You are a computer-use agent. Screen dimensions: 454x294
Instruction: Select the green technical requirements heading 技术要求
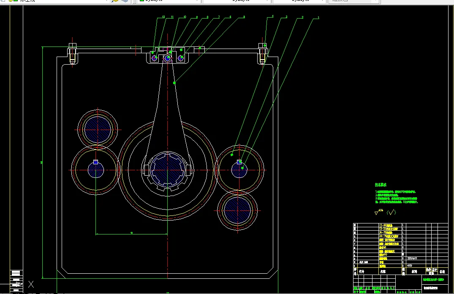click(x=381, y=185)
